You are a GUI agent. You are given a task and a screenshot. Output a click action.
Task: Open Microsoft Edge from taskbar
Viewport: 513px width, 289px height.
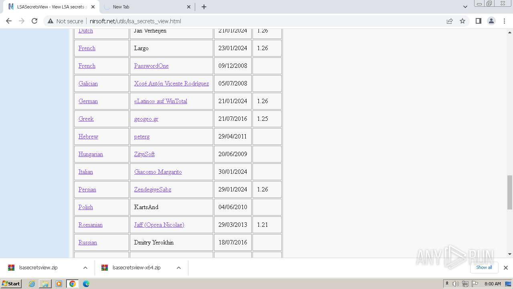point(86,284)
